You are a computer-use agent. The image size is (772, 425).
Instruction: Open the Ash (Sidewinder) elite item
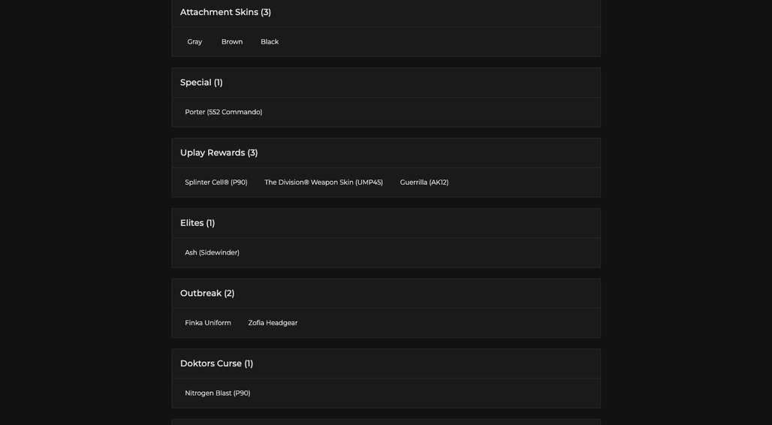coord(213,252)
